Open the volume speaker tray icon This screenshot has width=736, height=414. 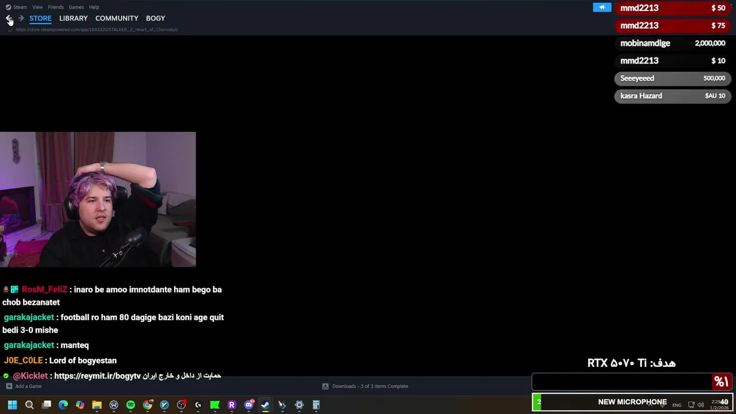click(x=700, y=405)
